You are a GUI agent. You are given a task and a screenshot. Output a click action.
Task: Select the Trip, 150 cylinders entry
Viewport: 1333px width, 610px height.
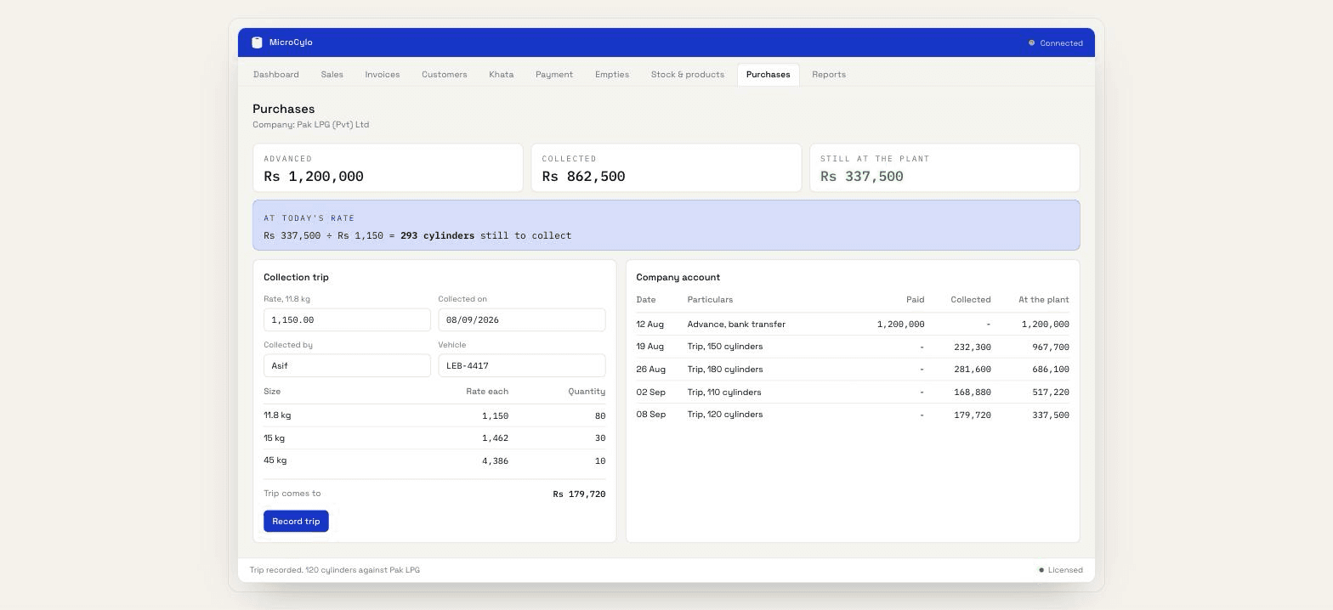853,347
